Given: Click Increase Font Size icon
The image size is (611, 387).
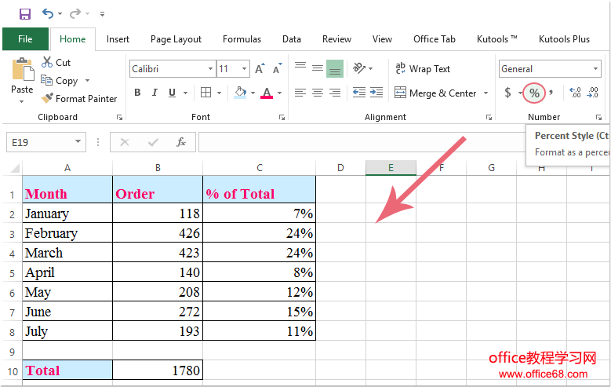Looking at the screenshot, I should [260, 69].
